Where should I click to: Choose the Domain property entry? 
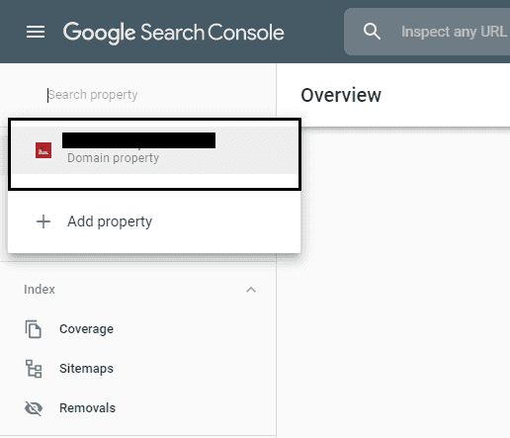(x=154, y=150)
